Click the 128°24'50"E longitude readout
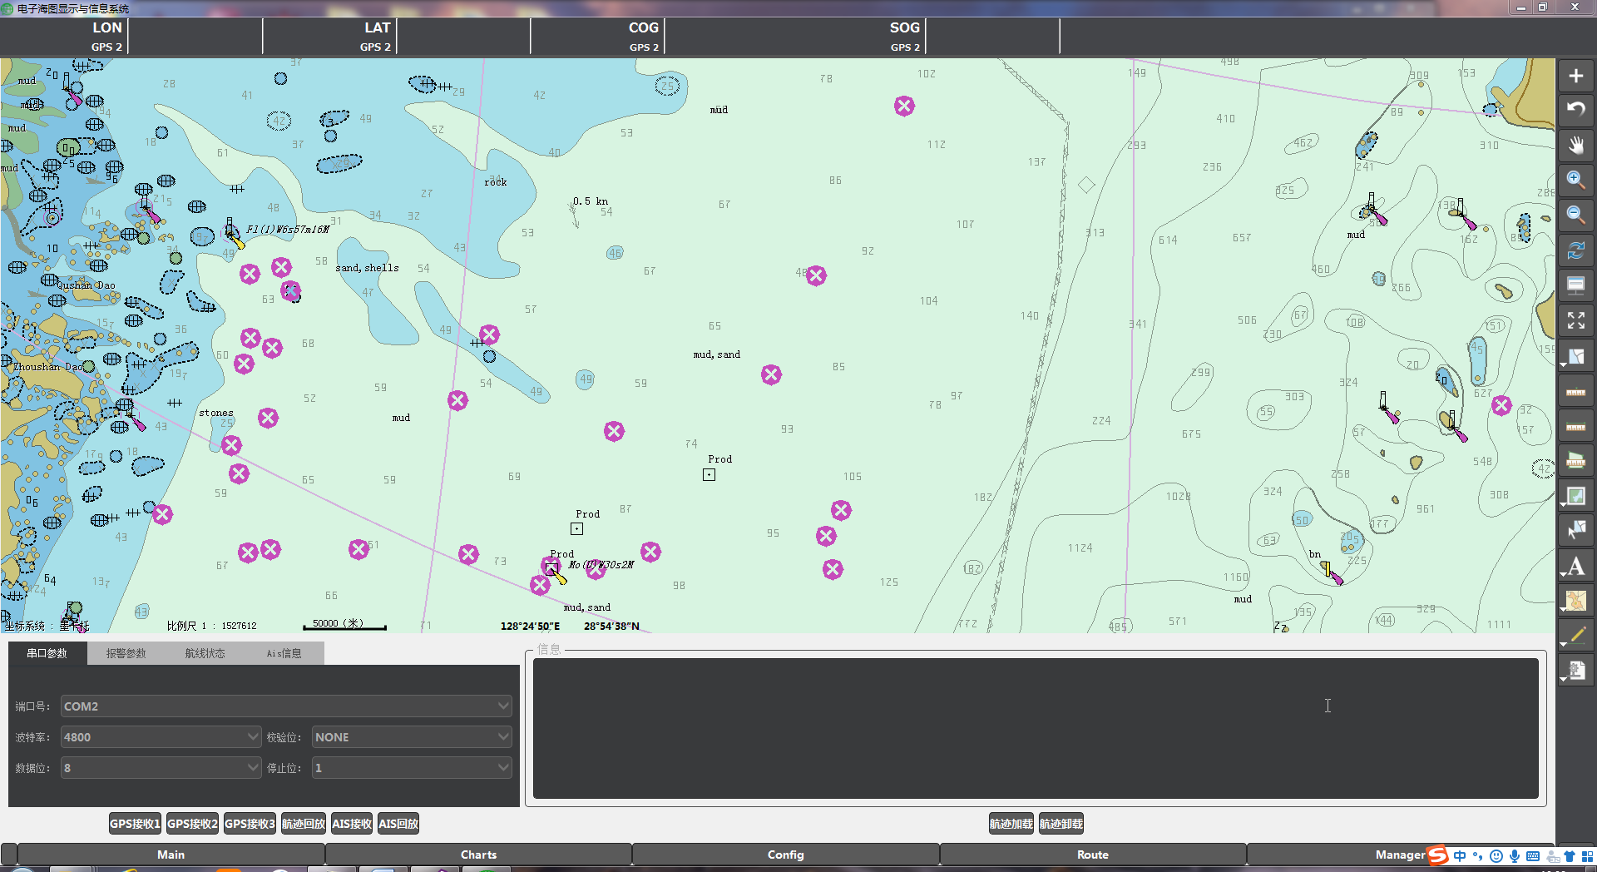This screenshot has width=1597, height=872. (530, 627)
